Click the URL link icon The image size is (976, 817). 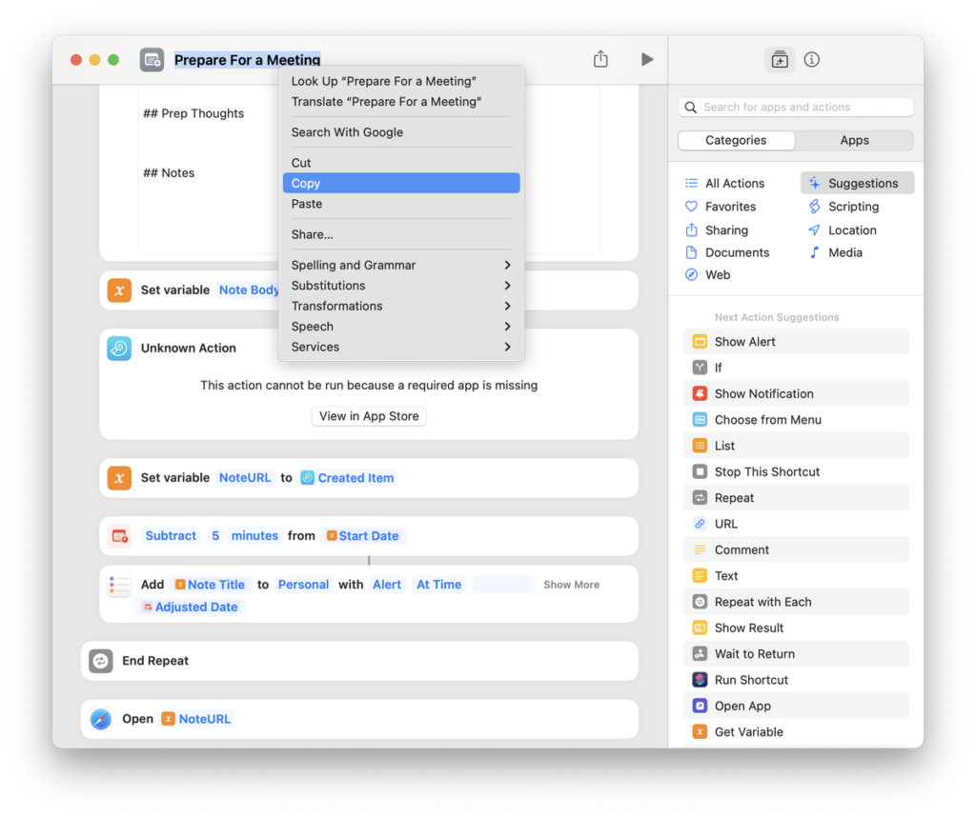(700, 524)
